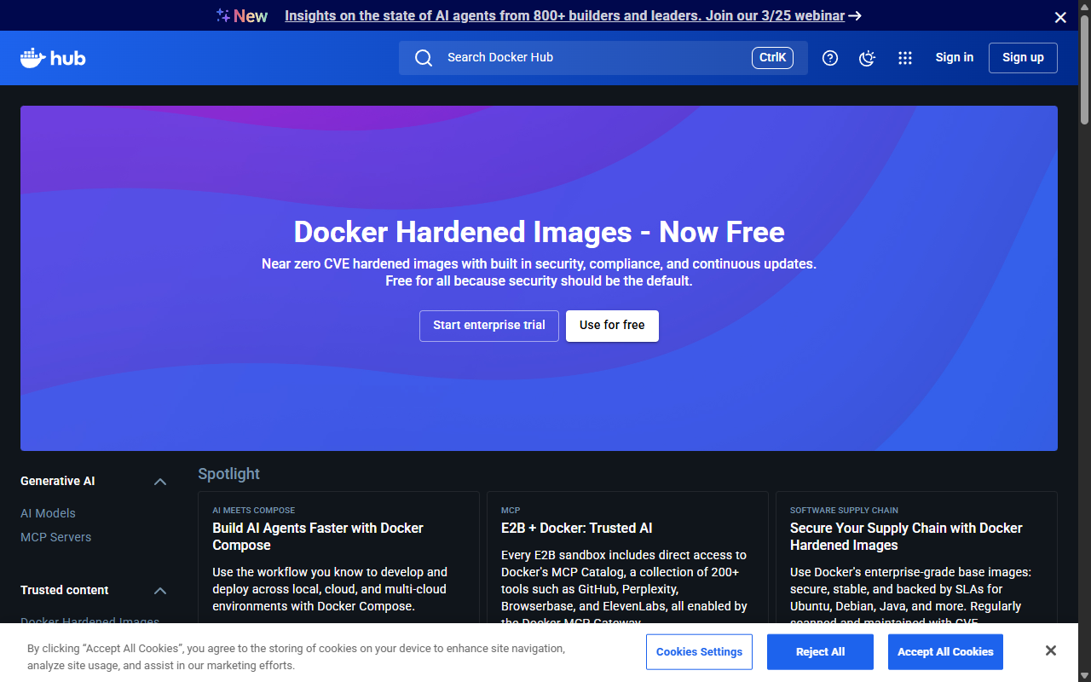
Task: Click the Use for free button
Action: pyautogui.click(x=612, y=326)
